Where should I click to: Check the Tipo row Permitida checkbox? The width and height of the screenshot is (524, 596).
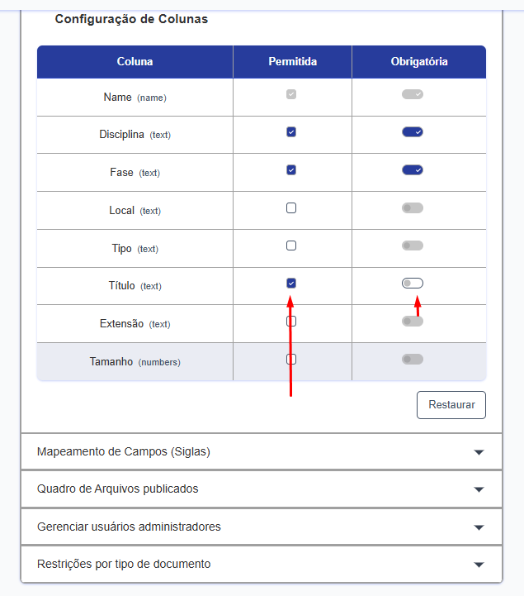click(x=291, y=246)
